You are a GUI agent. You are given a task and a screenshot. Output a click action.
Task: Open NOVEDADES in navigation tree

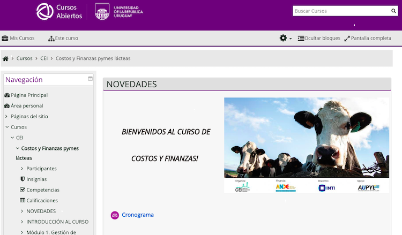point(41,211)
